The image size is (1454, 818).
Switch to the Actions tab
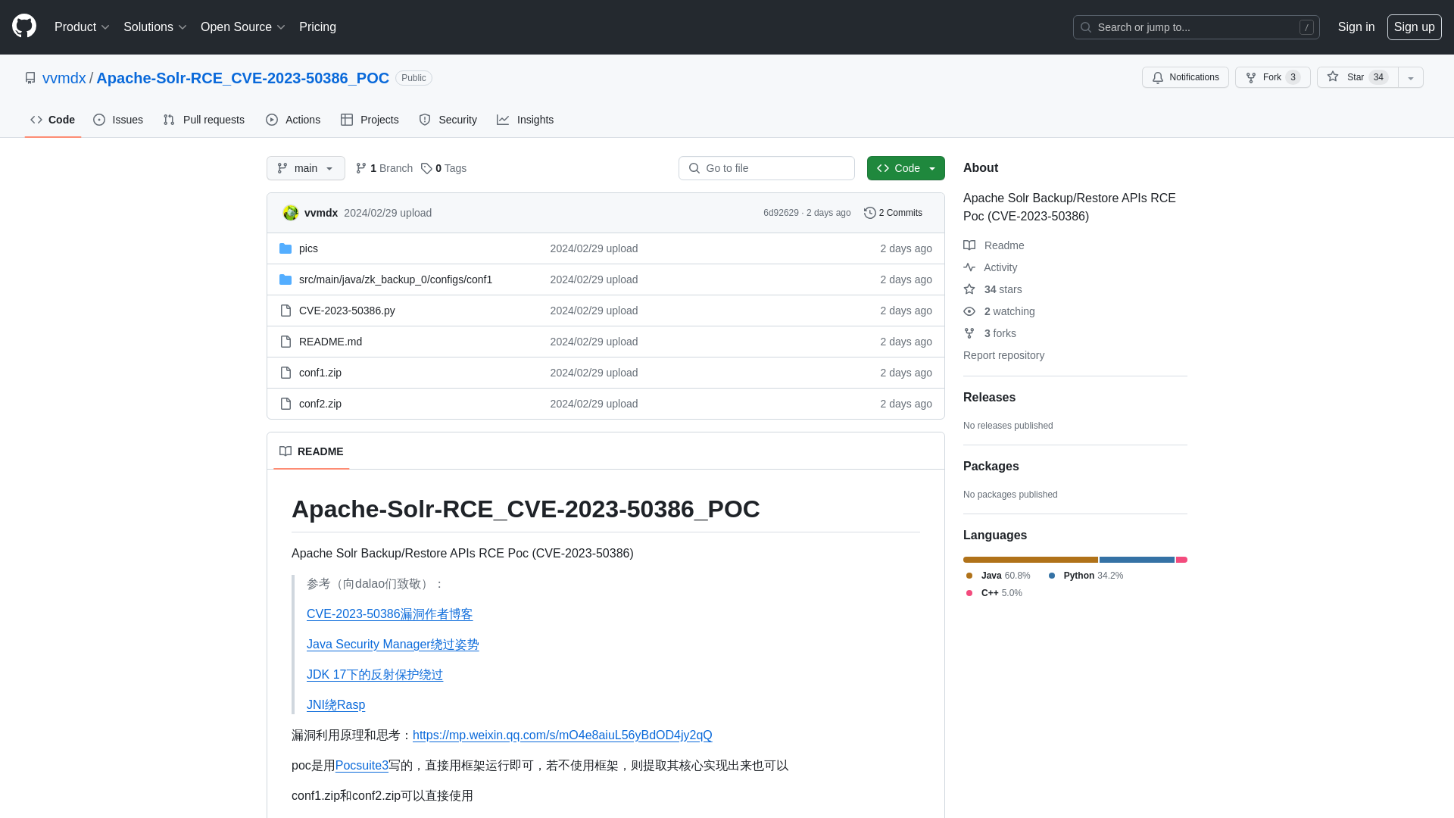[293, 120]
